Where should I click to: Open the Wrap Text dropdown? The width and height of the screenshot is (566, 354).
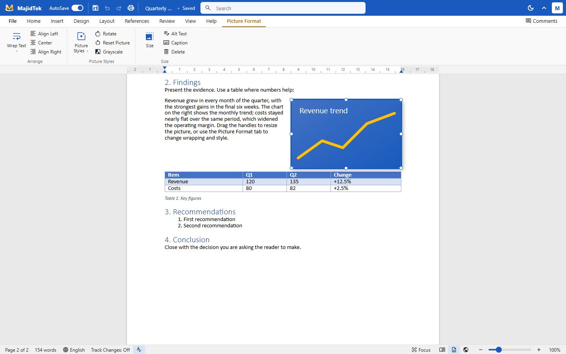(17, 42)
